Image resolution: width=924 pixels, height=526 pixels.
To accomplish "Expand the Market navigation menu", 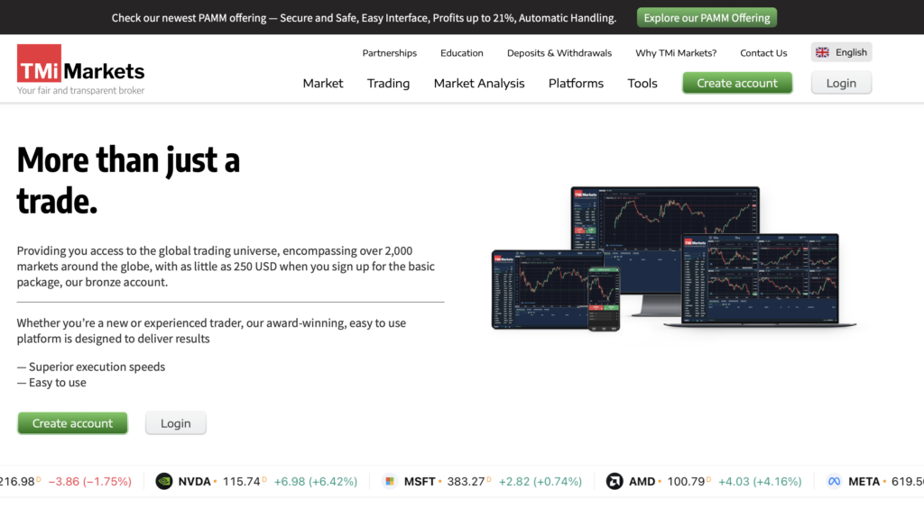I will pyautogui.click(x=323, y=83).
